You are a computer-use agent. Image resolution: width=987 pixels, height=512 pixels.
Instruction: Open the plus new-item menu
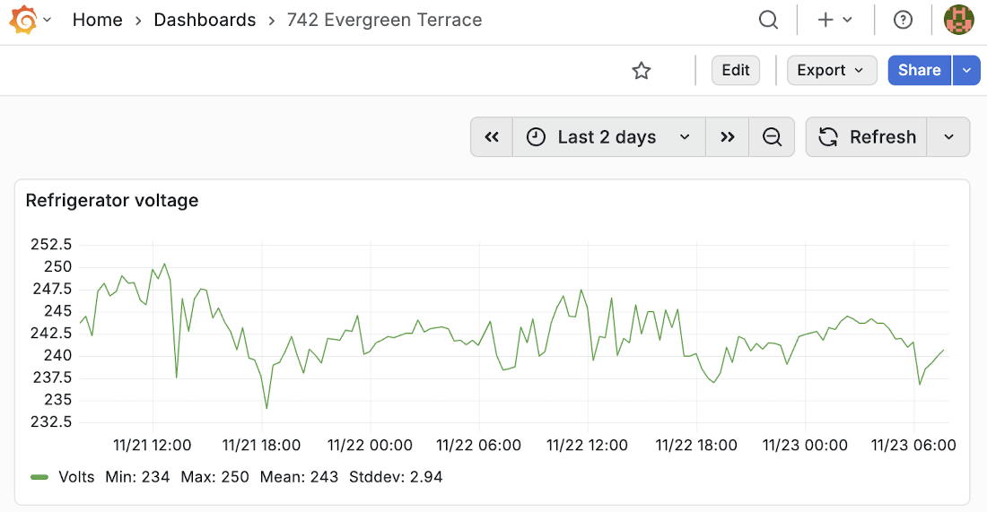tap(825, 20)
